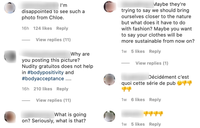This screenshot has width=200, height=128.
Task: Expand View replies (11) under the Chloe comment
Action: [x=53, y=40]
